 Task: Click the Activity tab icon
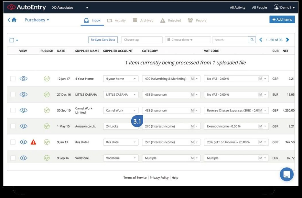109,20
